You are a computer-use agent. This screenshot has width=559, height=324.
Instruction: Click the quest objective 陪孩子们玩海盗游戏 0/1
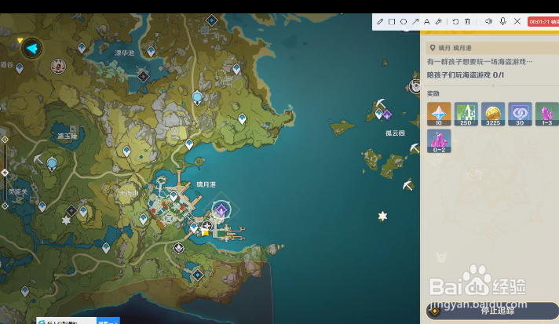point(466,75)
